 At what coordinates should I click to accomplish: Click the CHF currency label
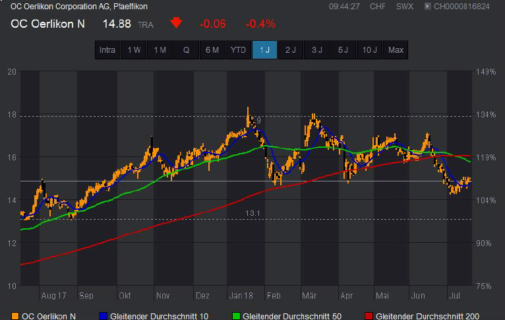[x=378, y=7]
